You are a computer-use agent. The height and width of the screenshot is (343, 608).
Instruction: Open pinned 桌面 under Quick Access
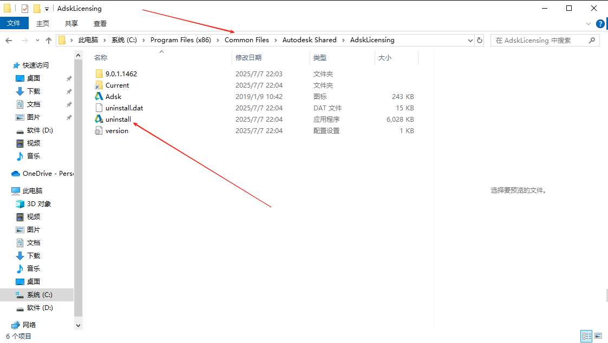pyautogui.click(x=34, y=78)
